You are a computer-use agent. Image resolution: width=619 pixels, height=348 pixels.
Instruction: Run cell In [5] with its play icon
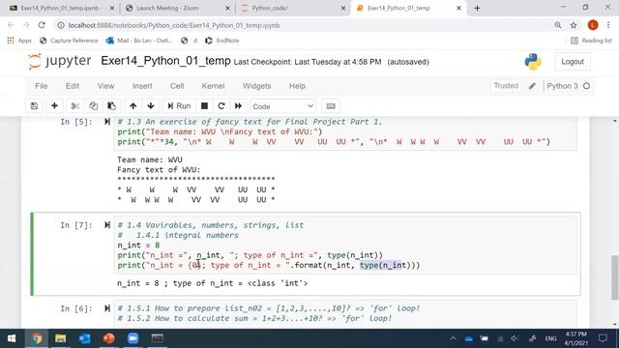pyautogui.click(x=107, y=122)
